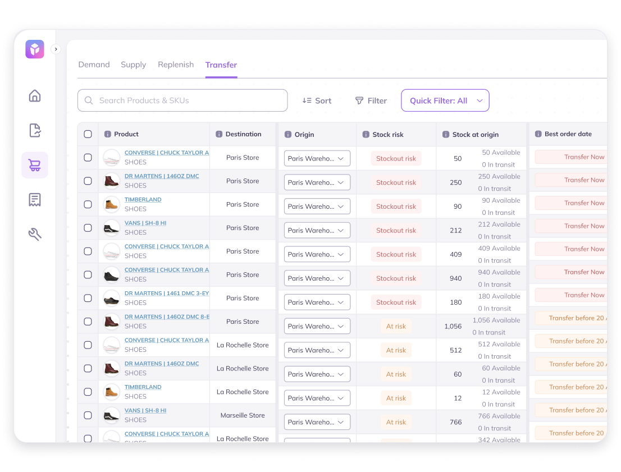Open origin dropdown for 50-stock row
The image size is (621, 472).
pos(317,158)
